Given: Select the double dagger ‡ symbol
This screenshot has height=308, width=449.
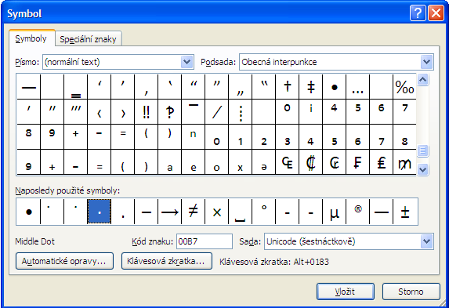Looking at the screenshot, I should (x=310, y=87).
